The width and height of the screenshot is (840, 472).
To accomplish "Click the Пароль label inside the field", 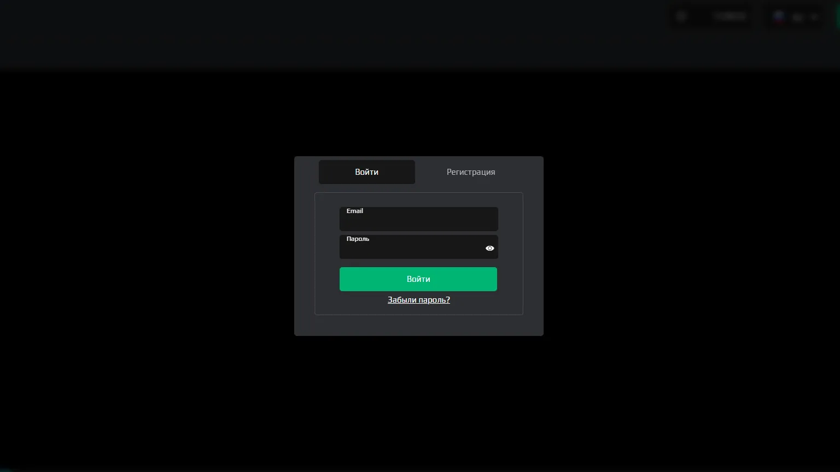I will (358, 239).
